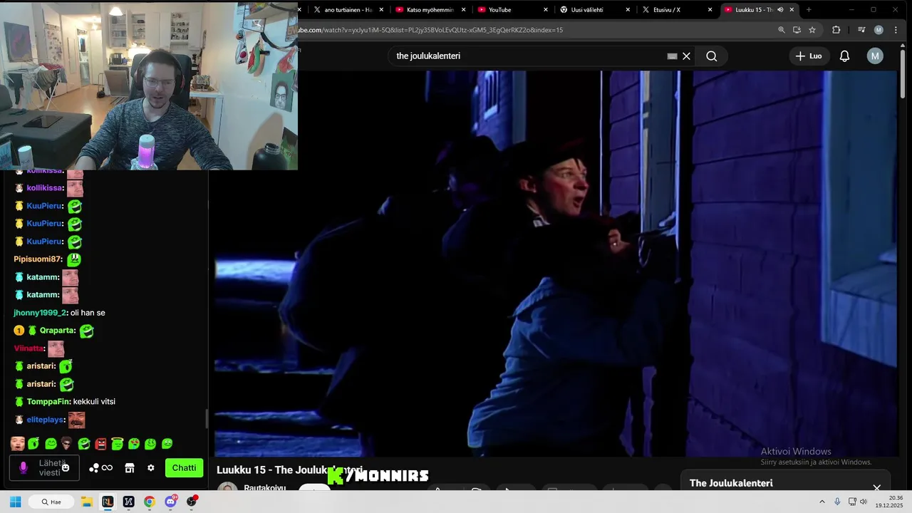The width and height of the screenshot is (912, 513).
Task: Open chat settings gear icon
Action: 151,468
